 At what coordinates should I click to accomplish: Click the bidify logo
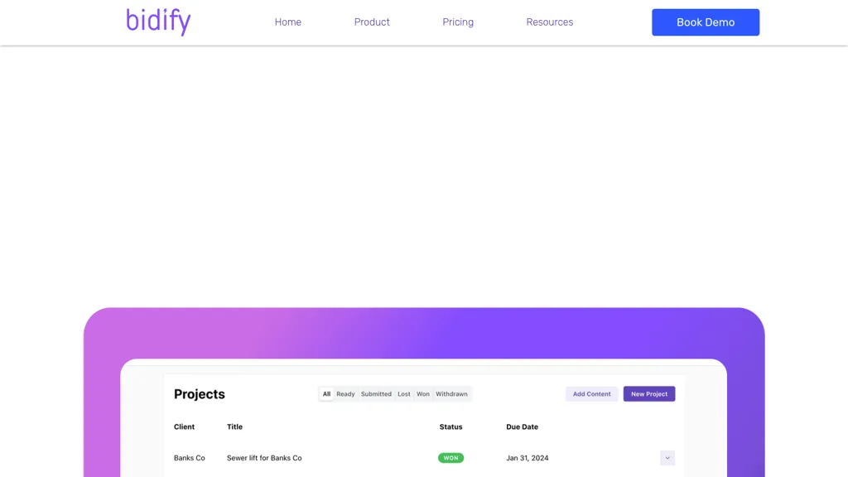(158, 22)
